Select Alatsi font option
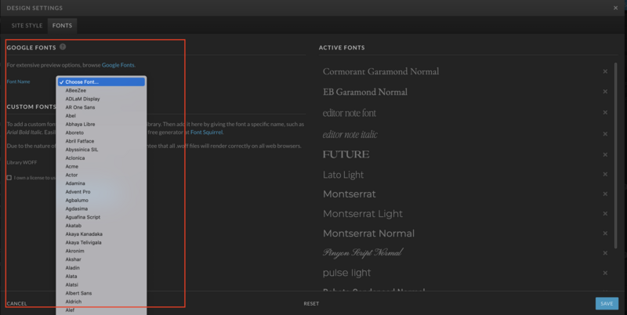The image size is (627, 315). pos(101,284)
